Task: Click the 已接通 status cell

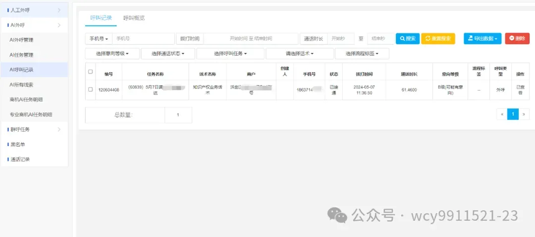Action: point(334,90)
